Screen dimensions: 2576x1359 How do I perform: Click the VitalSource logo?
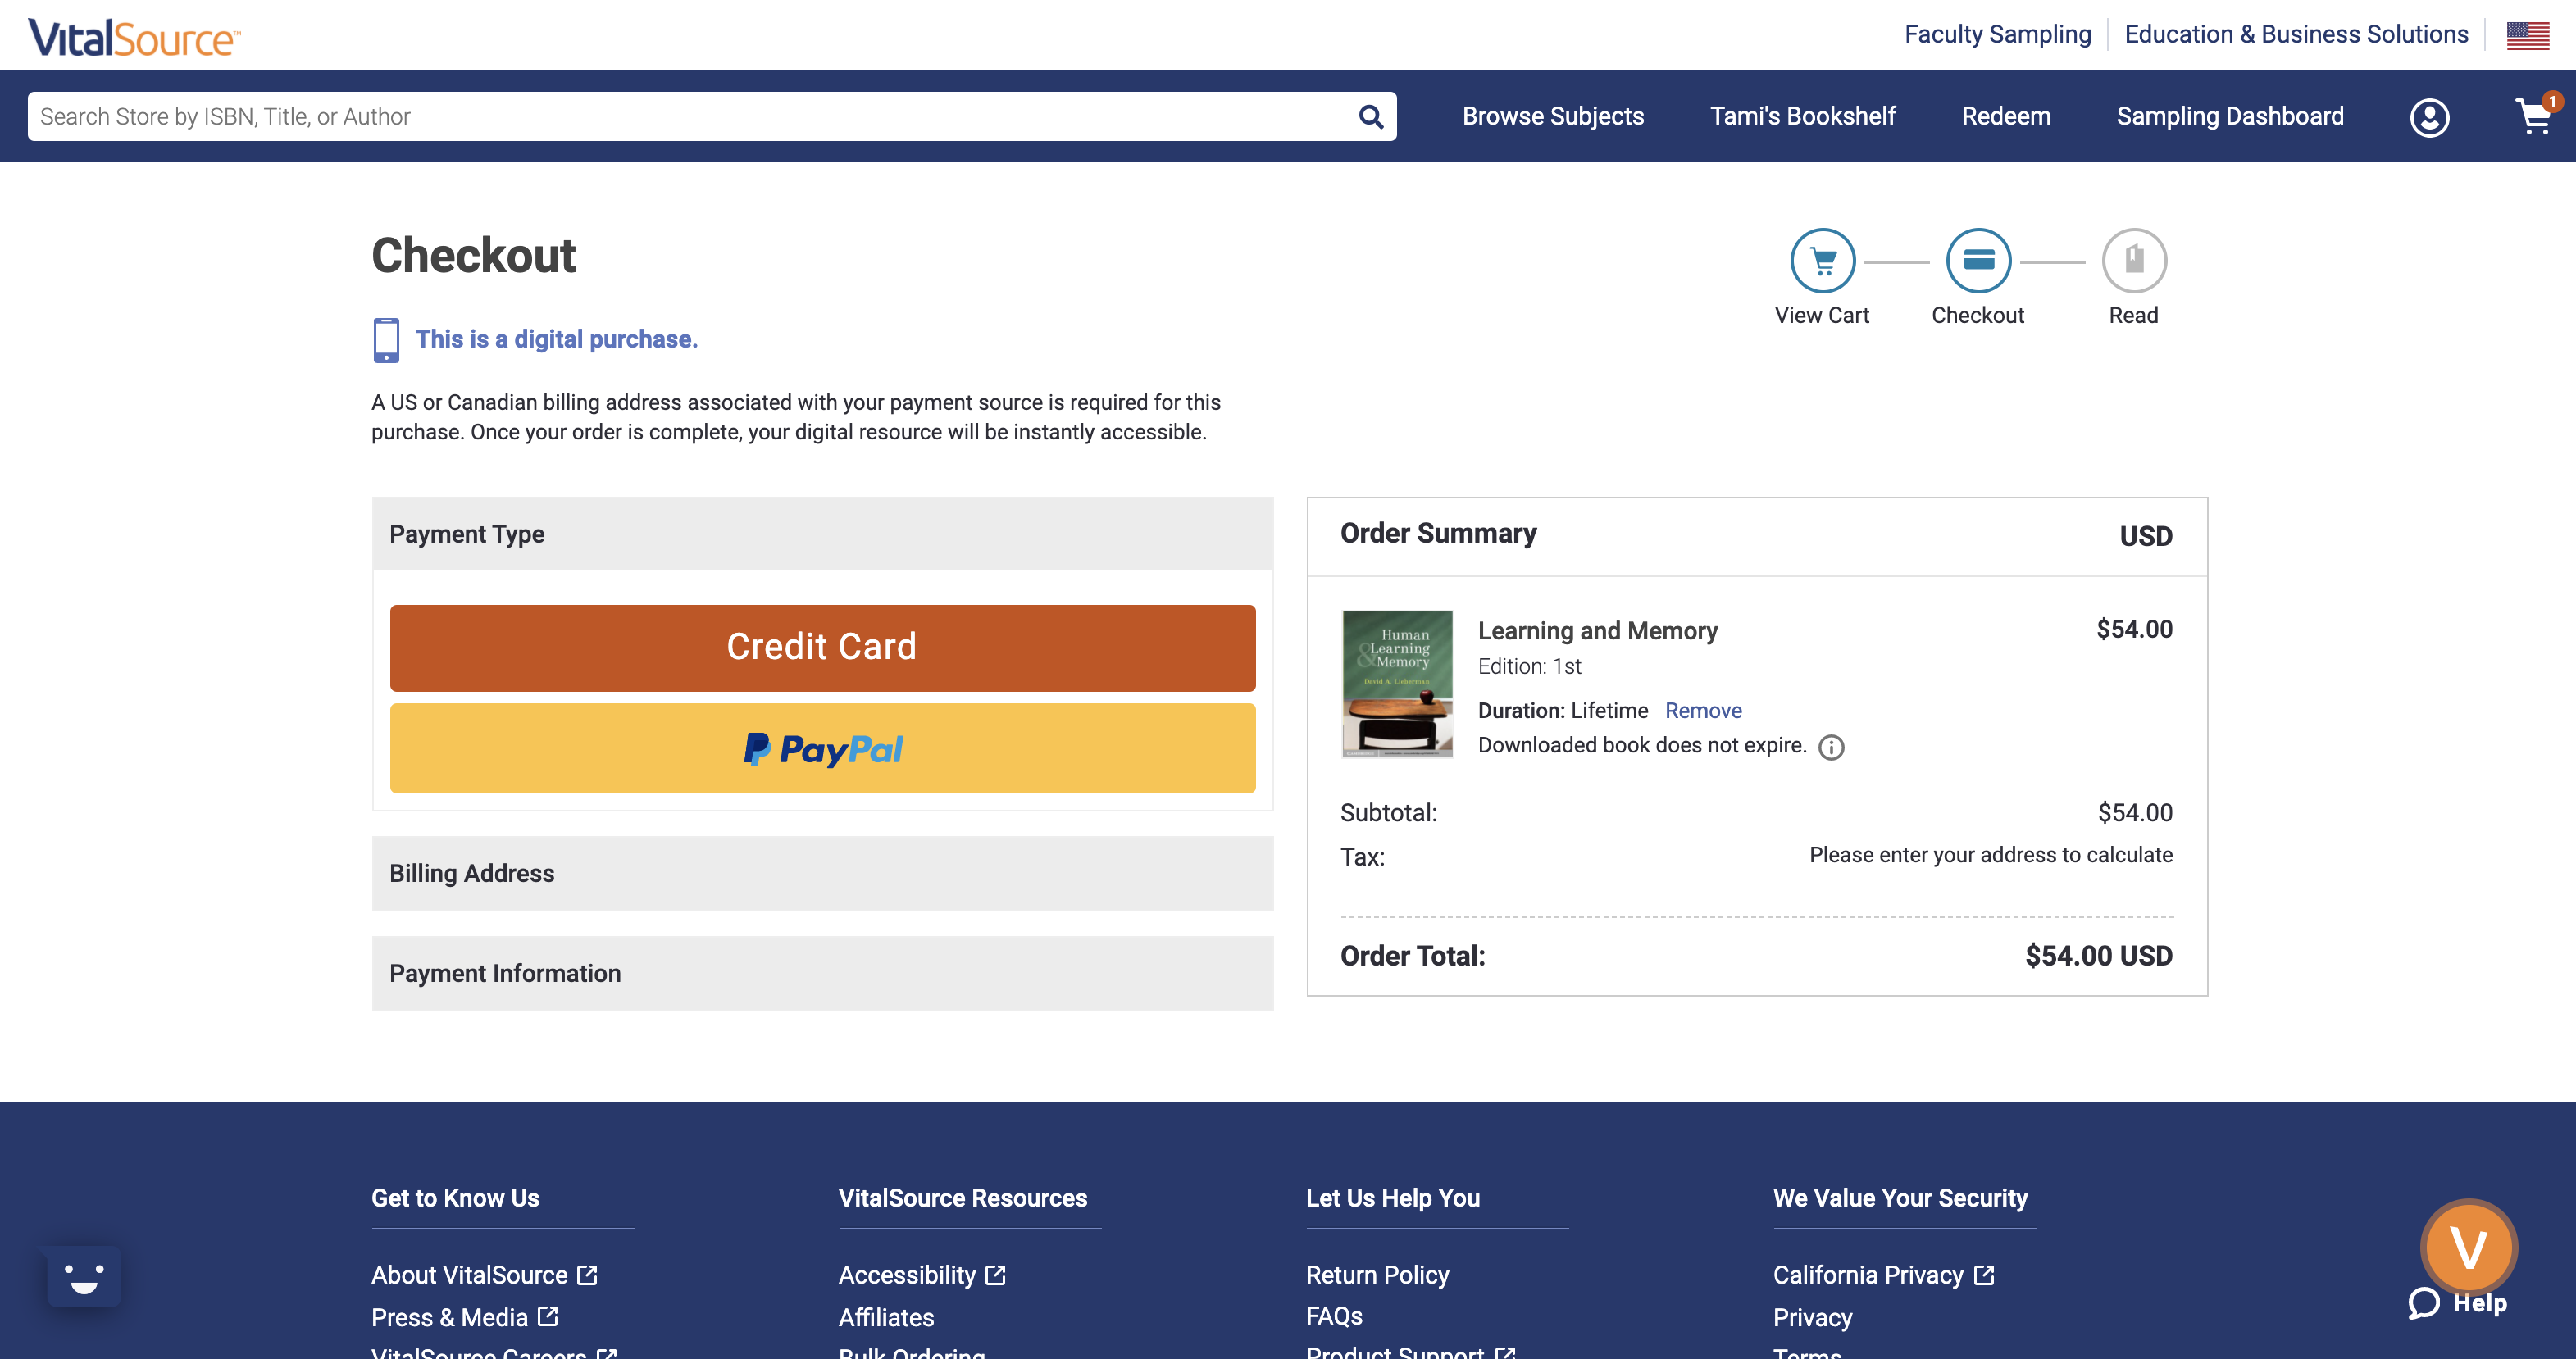pyautogui.click(x=134, y=38)
